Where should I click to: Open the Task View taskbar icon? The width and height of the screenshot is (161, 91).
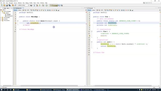click(x=11, y=90)
